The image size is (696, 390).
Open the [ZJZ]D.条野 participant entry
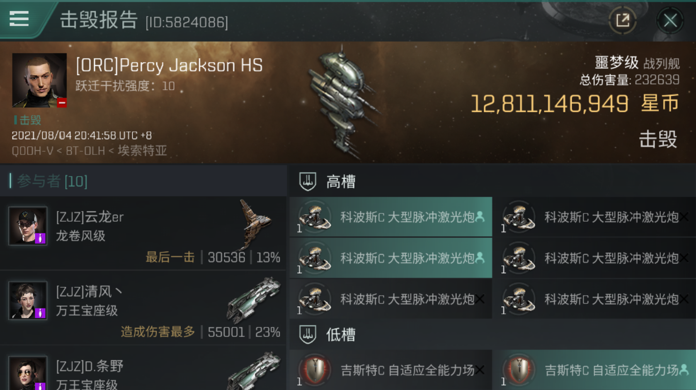pos(143,369)
